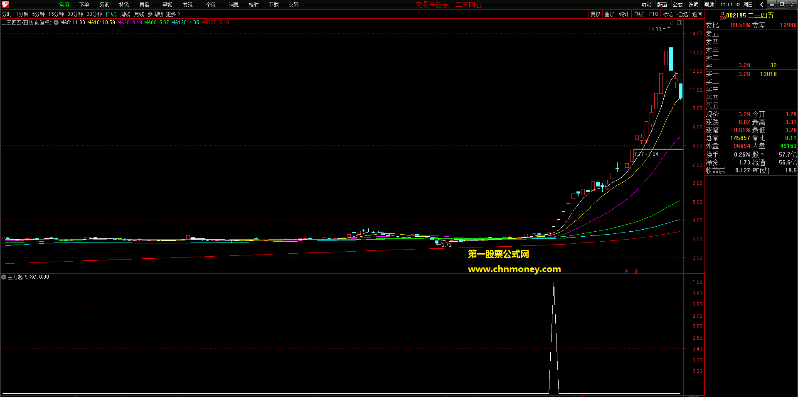798x397 pixels.
Task: Open the 选项 menu
Action: (693, 5)
